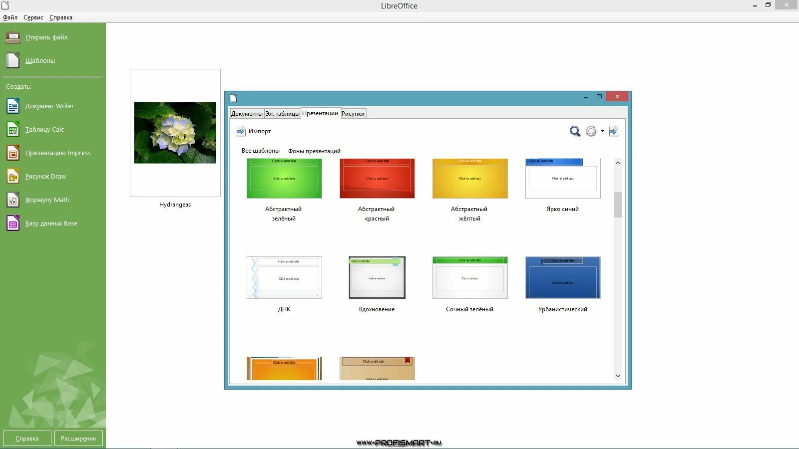Select the Сочный зелёный template
This screenshot has width=799, height=449.
470,278
